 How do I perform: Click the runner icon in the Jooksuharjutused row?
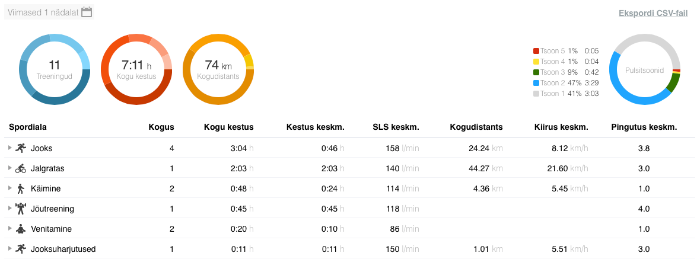(x=21, y=249)
